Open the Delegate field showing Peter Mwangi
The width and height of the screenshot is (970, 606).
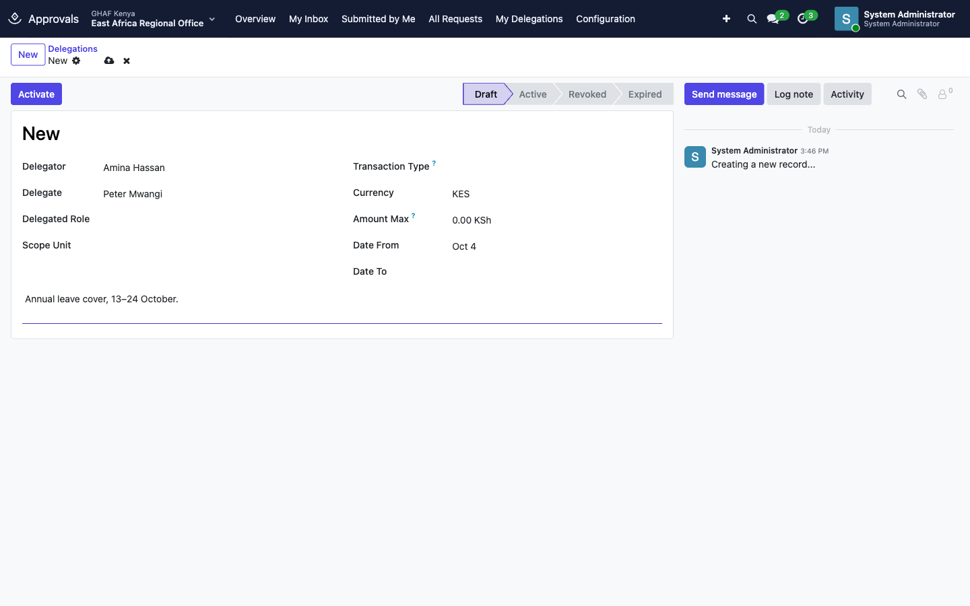point(216,194)
